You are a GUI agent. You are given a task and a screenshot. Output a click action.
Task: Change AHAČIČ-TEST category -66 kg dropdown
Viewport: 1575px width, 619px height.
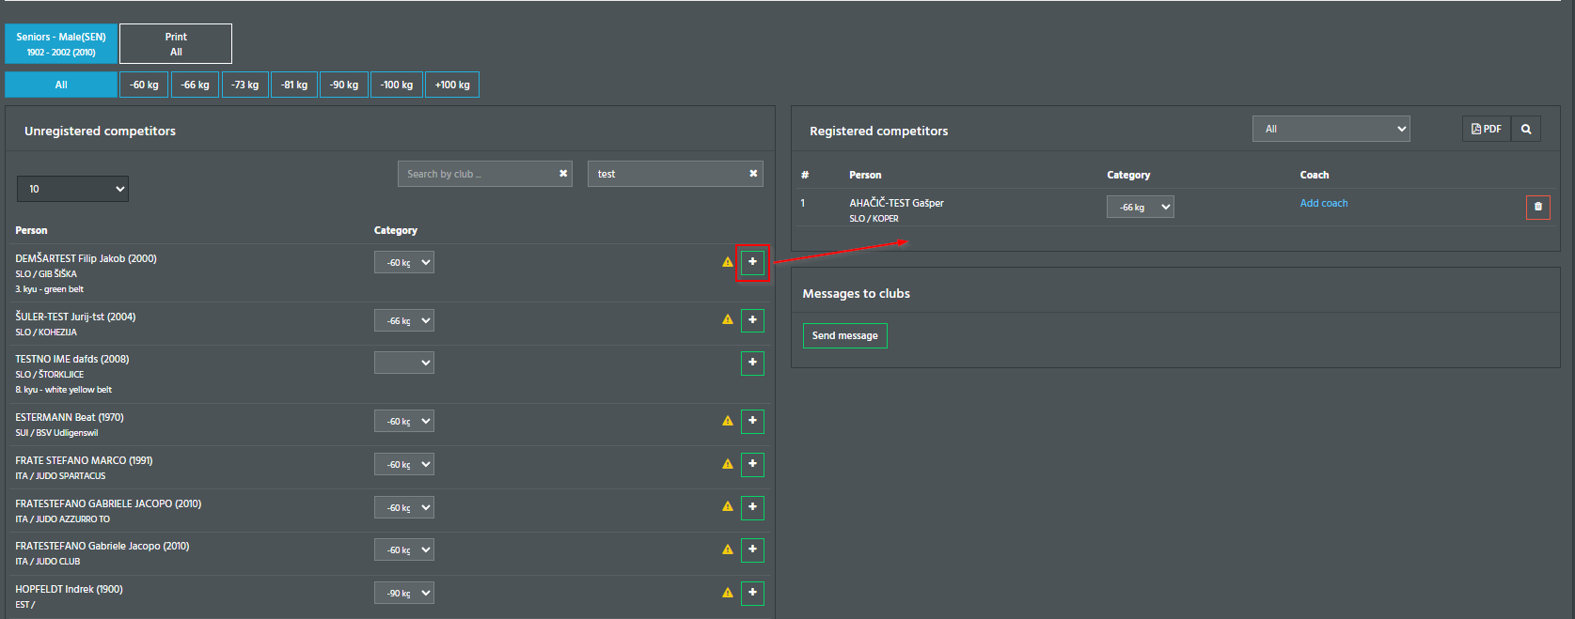click(1140, 208)
